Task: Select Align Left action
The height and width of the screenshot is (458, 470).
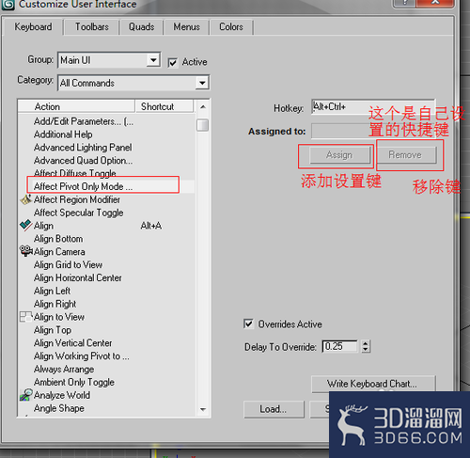Action: pos(52,291)
